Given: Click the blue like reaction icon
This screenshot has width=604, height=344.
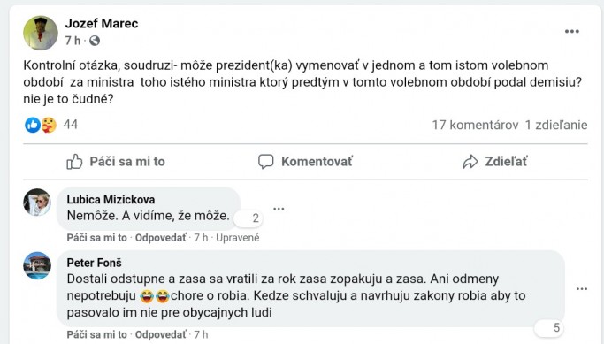Looking at the screenshot, I should pyautogui.click(x=33, y=125).
